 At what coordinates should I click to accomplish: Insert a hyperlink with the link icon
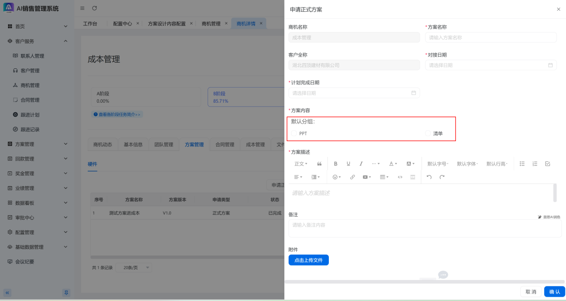coord(352,177)
